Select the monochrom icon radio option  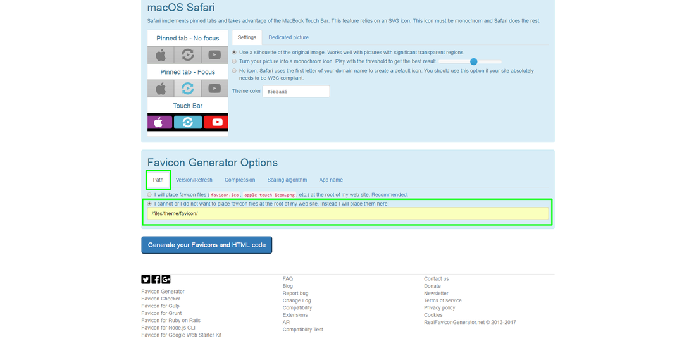coord(234,62)
